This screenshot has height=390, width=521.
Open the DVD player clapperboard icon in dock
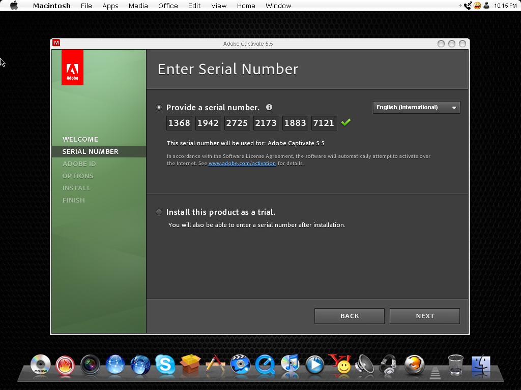tap(240, 365)
